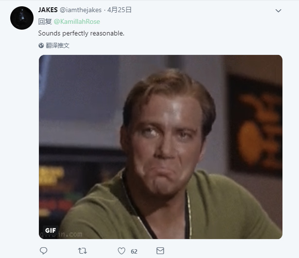Click the @iamthejakes handle
This screenshot has width=299, height=258.
point(81,10)
